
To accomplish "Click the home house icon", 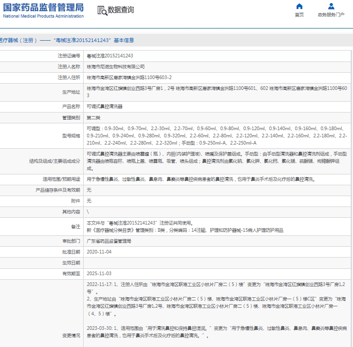I will (x=299, y=6).
